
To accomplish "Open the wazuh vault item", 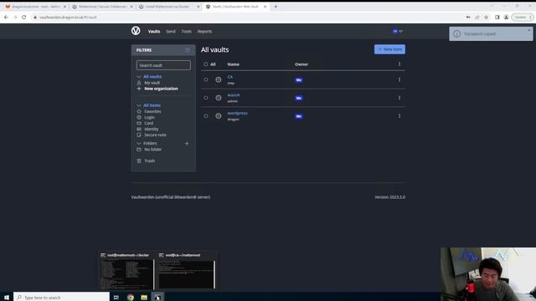I will pyautogui.click(x=234, y=95).
